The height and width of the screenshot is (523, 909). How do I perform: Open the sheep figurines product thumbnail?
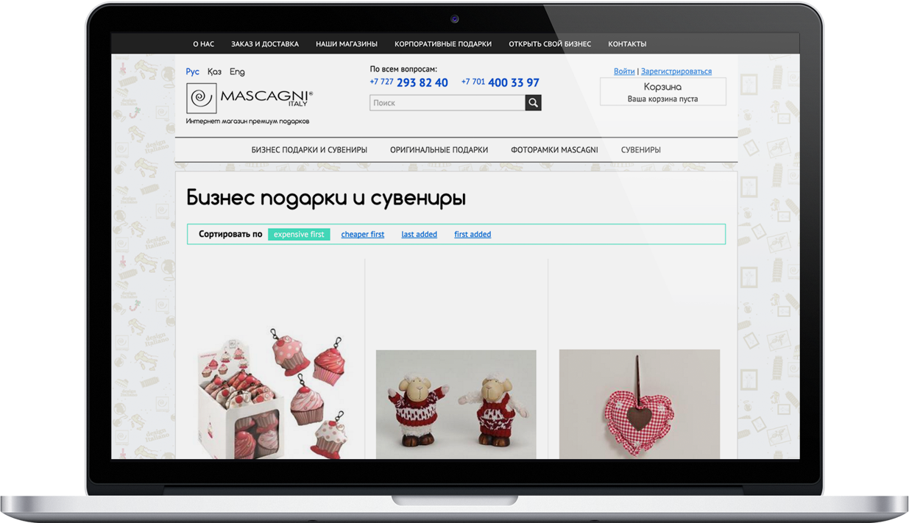click(x=456, y=405)
